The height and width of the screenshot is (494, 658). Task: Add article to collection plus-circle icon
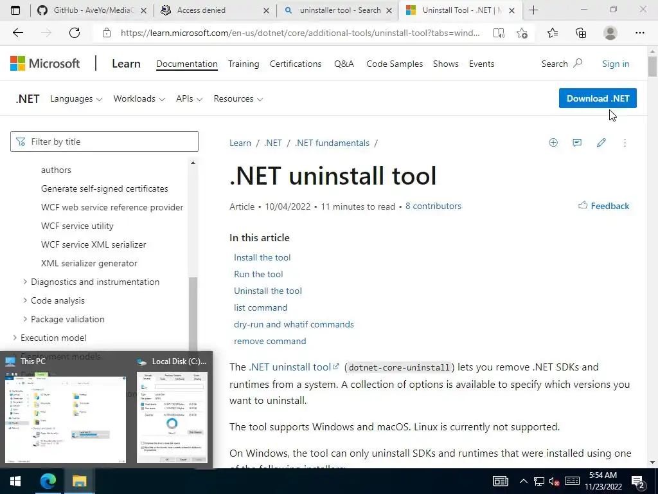[553, 143]
